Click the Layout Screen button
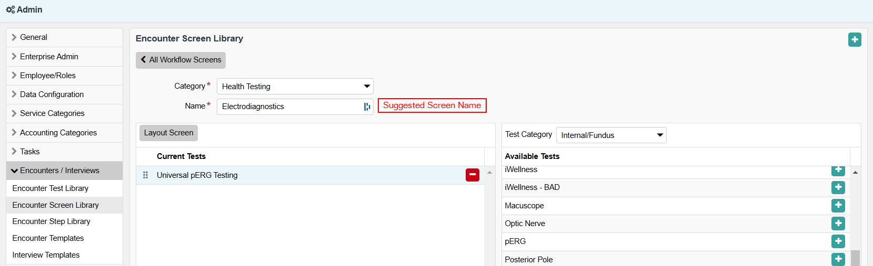The image size is (873, 266). pyautogui.click(x=168, y=133)
